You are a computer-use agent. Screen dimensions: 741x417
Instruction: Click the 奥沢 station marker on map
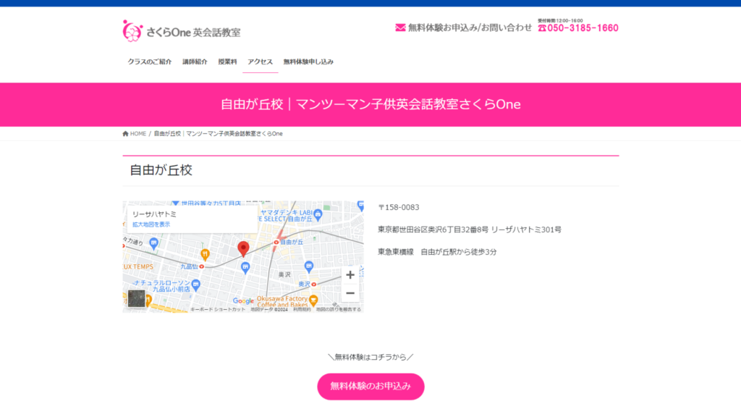point(314,284)
